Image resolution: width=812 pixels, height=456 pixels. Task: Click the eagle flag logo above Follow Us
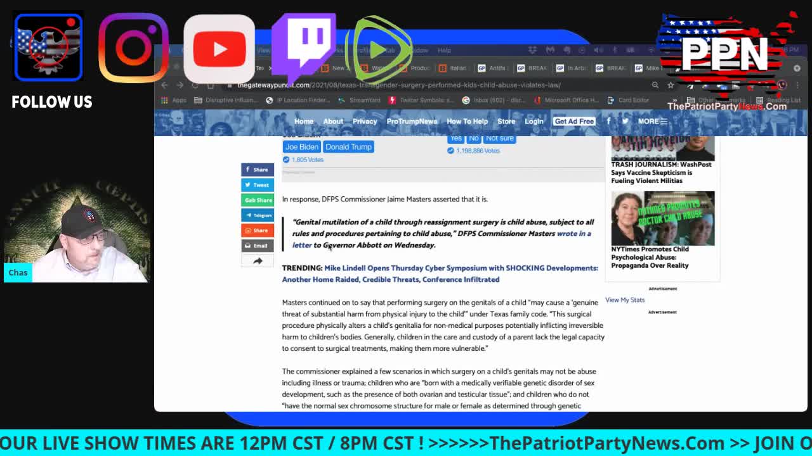click(48, 47)
